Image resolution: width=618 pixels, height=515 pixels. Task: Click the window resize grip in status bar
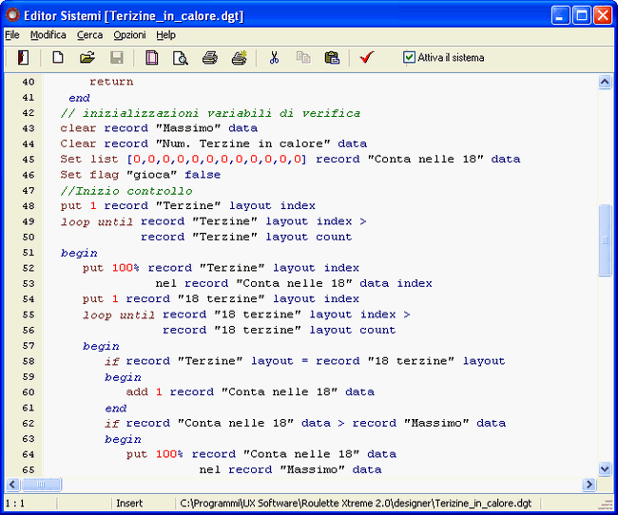[x=606, y=505]
